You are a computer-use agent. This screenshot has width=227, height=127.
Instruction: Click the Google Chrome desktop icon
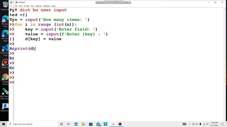point(5,79)
